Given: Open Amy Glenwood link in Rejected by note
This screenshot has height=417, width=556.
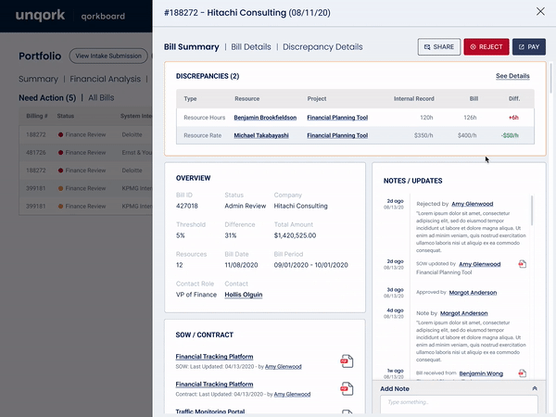Looking at the screenshot, I should [x=473, y=204].
